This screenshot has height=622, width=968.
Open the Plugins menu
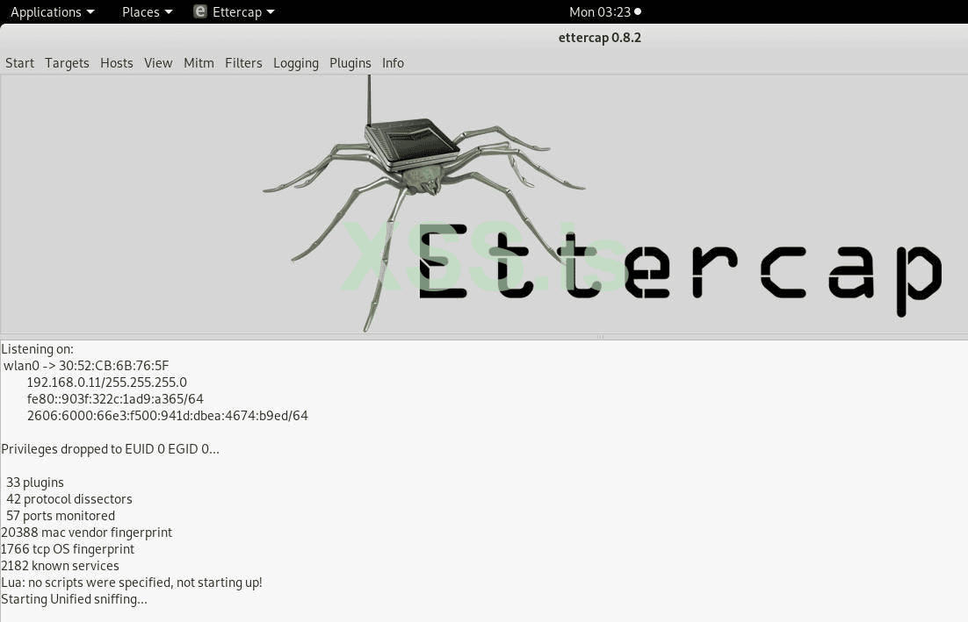coord(350,63)
